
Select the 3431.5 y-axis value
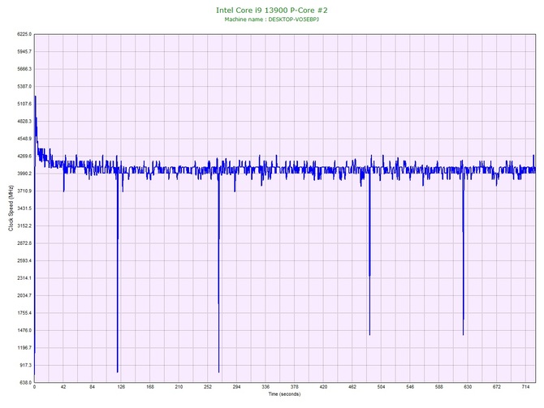[24, 208]
